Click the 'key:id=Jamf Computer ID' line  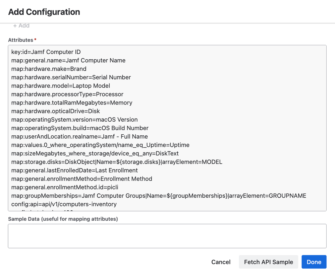(x=46, y=52)
